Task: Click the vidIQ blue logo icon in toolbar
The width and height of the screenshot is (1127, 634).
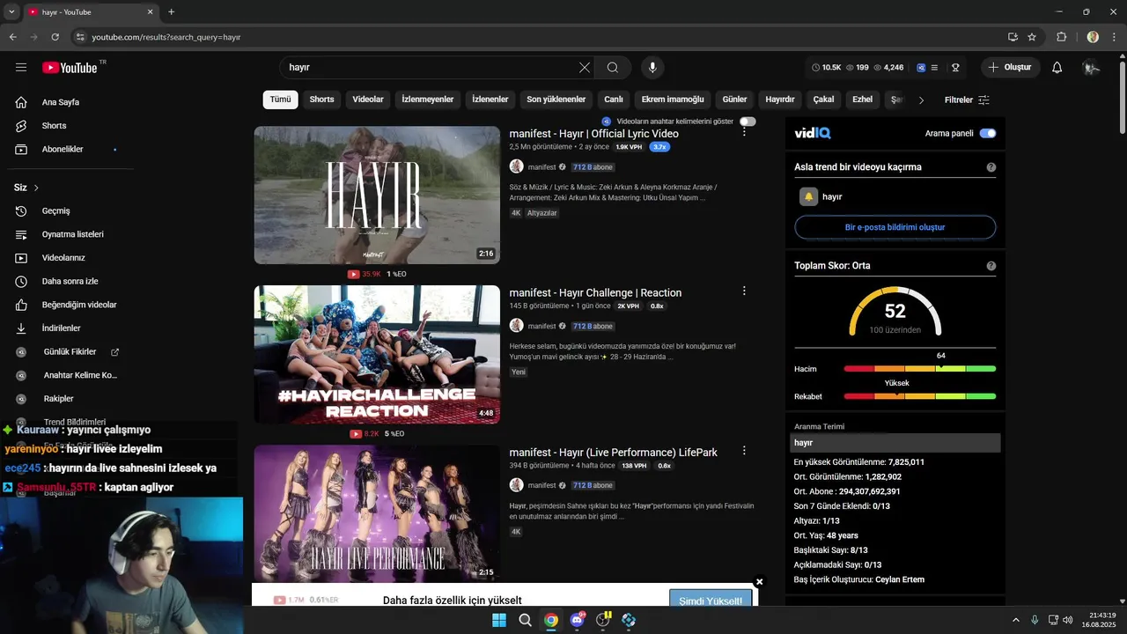Action: [921, 67]
